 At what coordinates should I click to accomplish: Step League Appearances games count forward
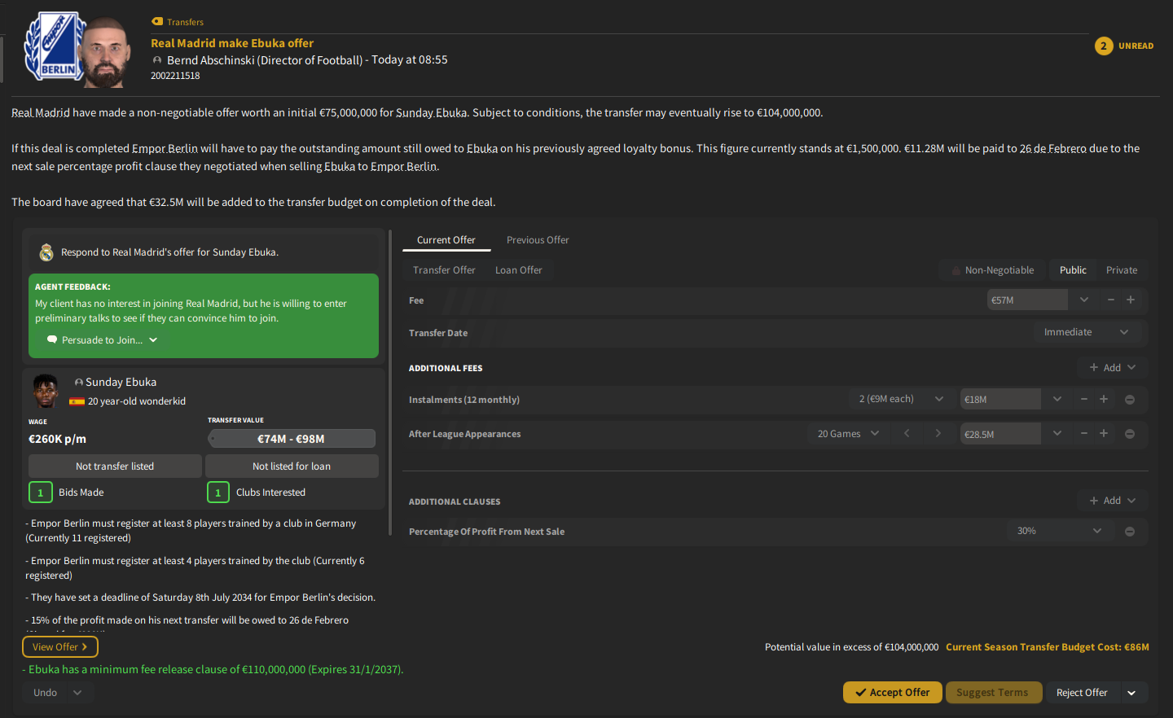click(938, 433)
